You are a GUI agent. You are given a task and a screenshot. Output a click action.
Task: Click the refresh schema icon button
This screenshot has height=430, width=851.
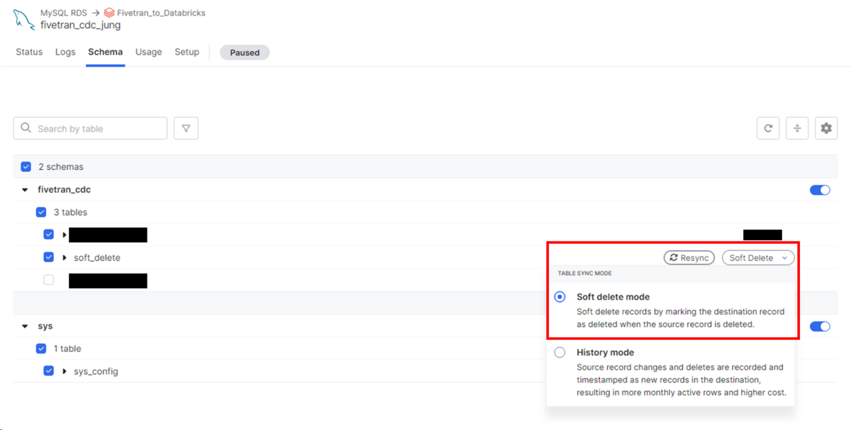coord(768,128)
